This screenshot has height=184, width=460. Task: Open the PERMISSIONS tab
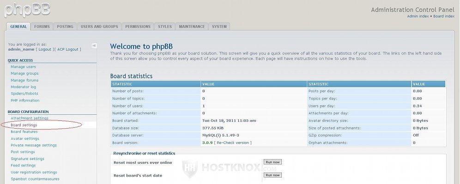pyautogui.click(x=138, y=26)
